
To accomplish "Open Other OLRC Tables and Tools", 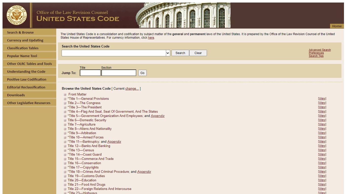I will coord(29,64).
